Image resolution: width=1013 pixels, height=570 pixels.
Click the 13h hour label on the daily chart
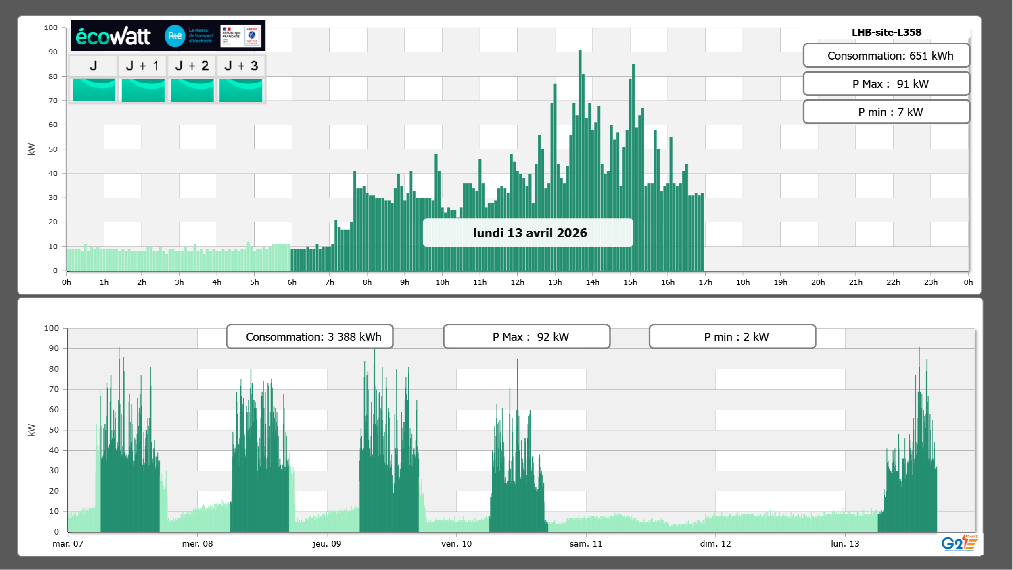pyautogui.click(x=555, y=282)
